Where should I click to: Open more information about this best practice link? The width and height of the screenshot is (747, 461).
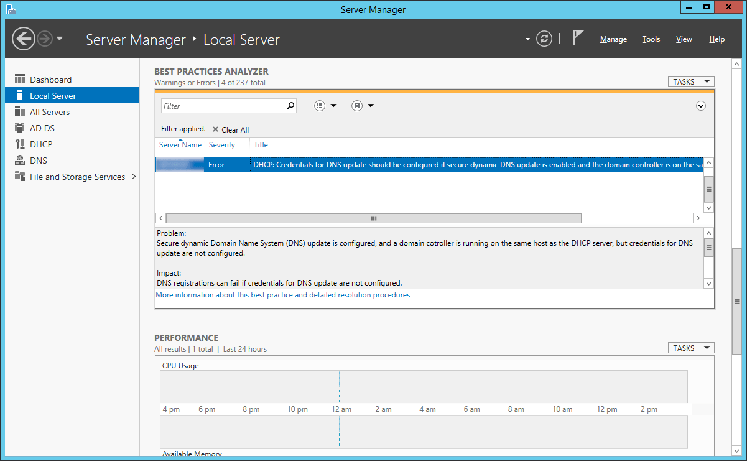283,295
